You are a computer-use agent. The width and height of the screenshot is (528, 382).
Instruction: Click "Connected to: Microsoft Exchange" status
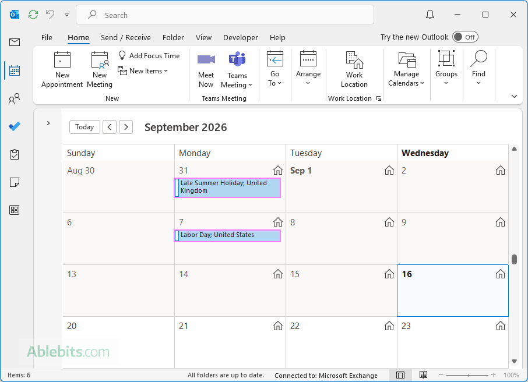tap(326, 375)
